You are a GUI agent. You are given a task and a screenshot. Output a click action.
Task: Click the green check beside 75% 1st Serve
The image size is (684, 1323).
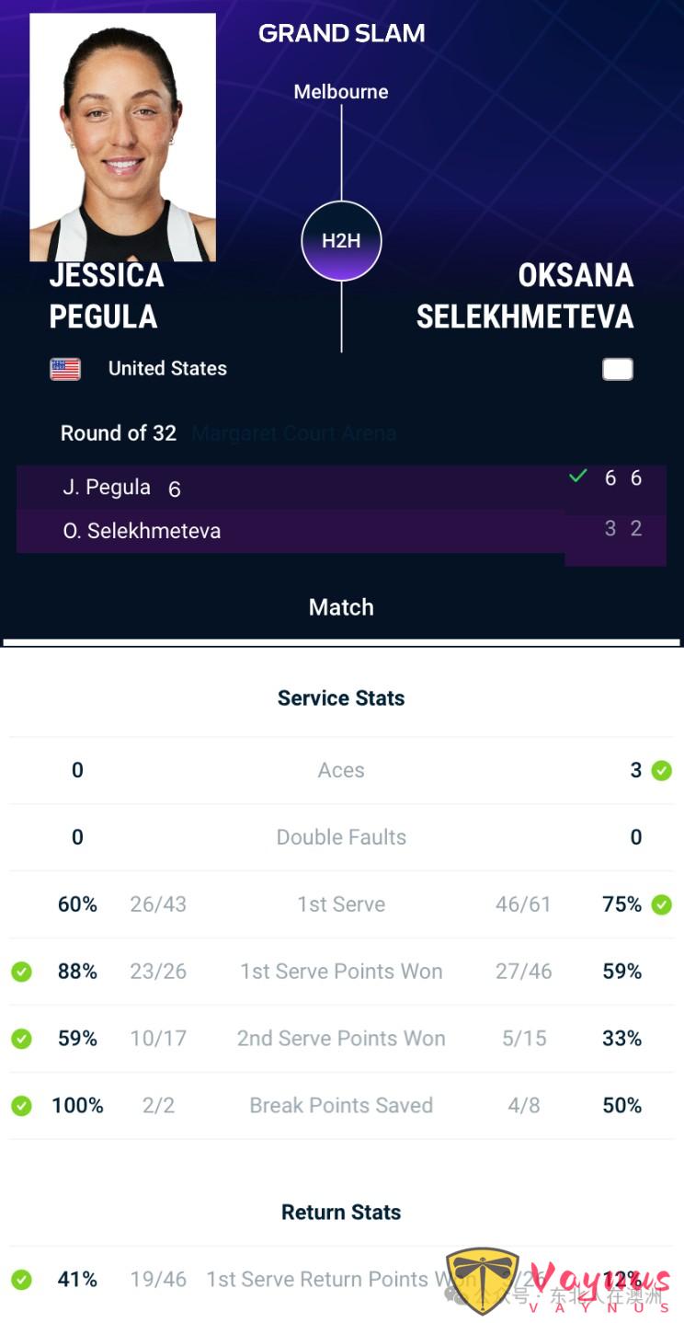coord(661,905)
